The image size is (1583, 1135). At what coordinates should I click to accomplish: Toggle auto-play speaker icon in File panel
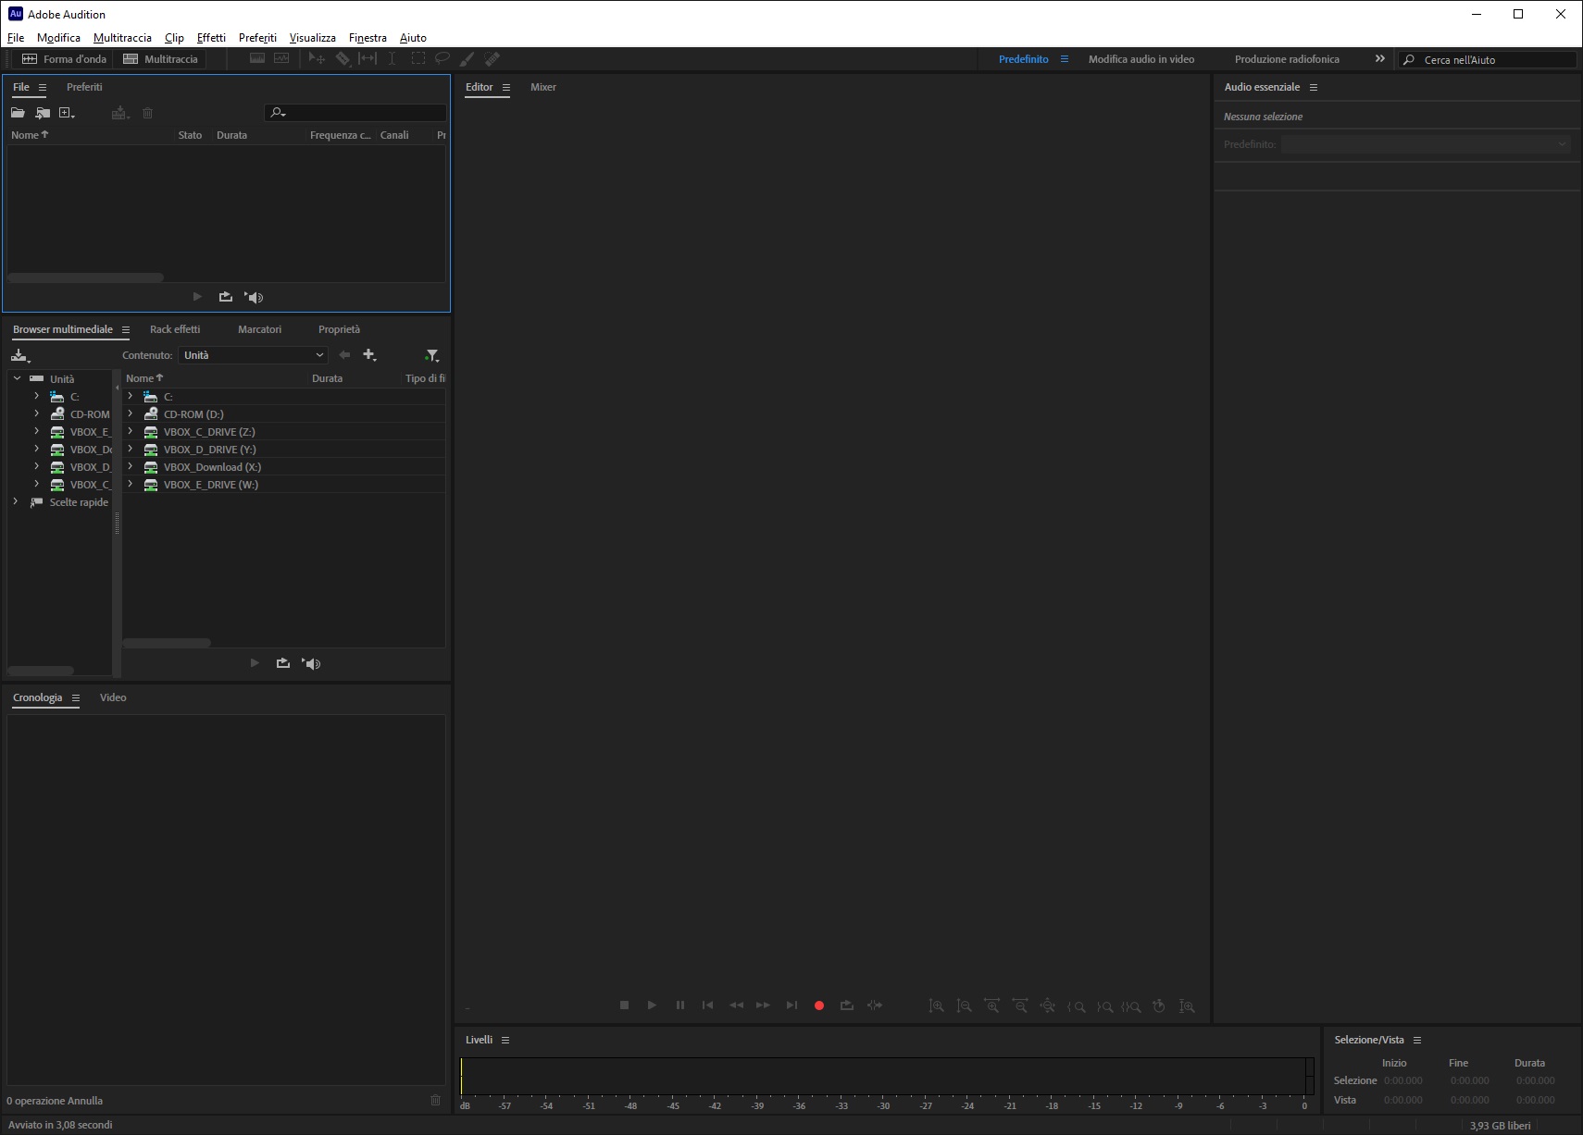(x=254, y=297)
